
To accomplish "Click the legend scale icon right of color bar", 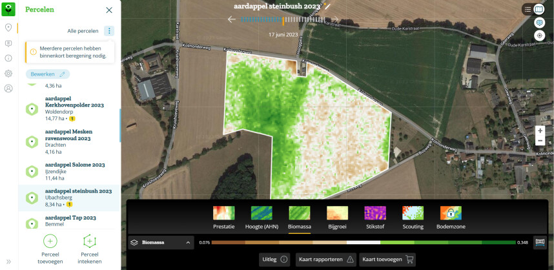I will (540, 242).
